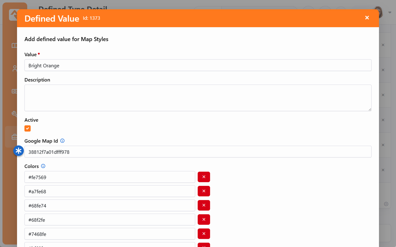Viewport: 396px width, 247px height.
Task: Remove the #7468fe color entry
Action: click(204, 234)
